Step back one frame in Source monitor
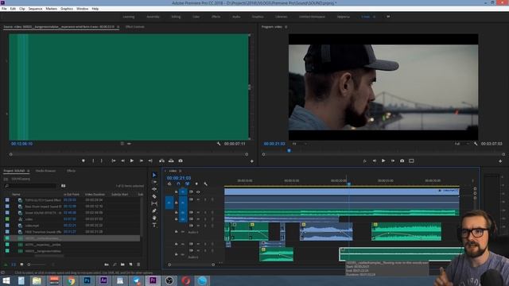This screenshot has width=509, height=286. (122, 160)
